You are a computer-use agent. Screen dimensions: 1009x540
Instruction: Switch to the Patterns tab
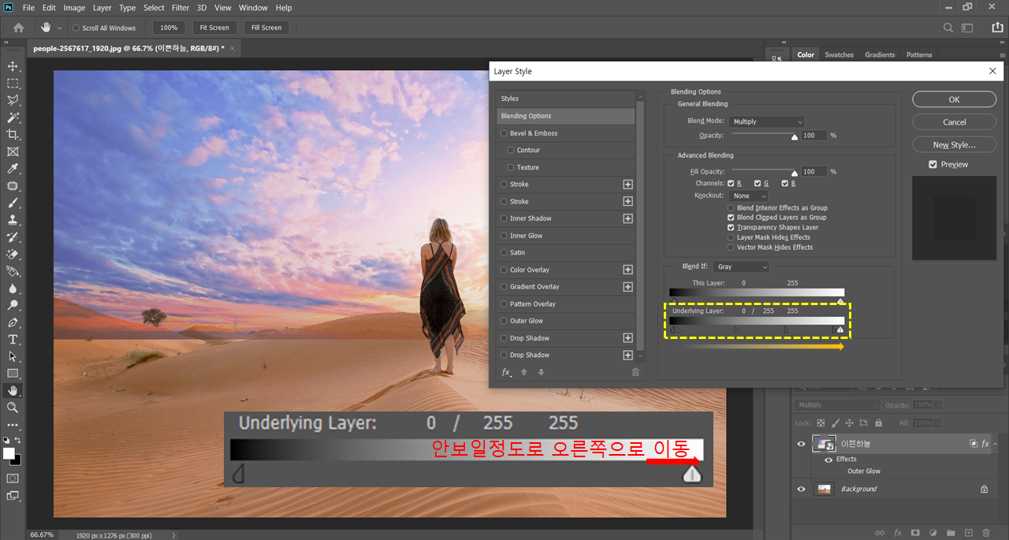[919, 55]
